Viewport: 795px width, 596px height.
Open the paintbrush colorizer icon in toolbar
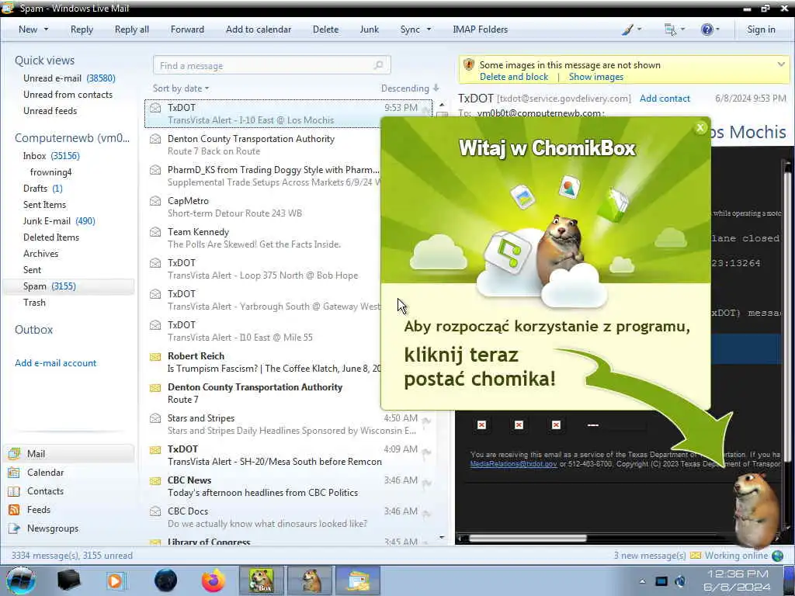pos(627,29)
